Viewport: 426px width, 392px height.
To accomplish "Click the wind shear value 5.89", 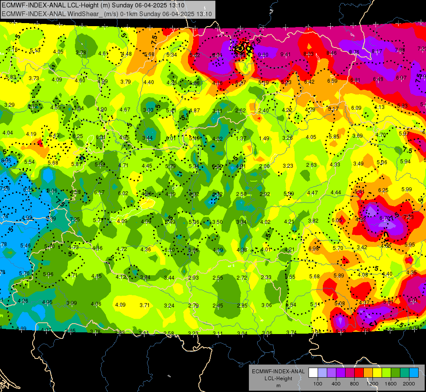I will pyautogui.click(x=339, y=276).
